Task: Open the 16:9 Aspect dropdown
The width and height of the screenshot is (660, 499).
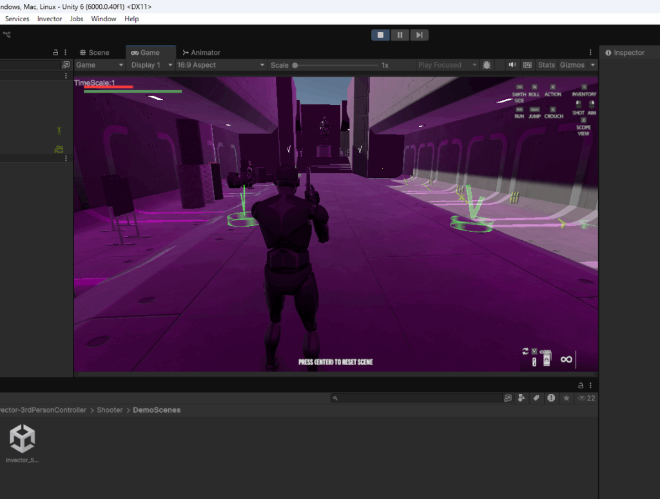Action: point(220,65)
